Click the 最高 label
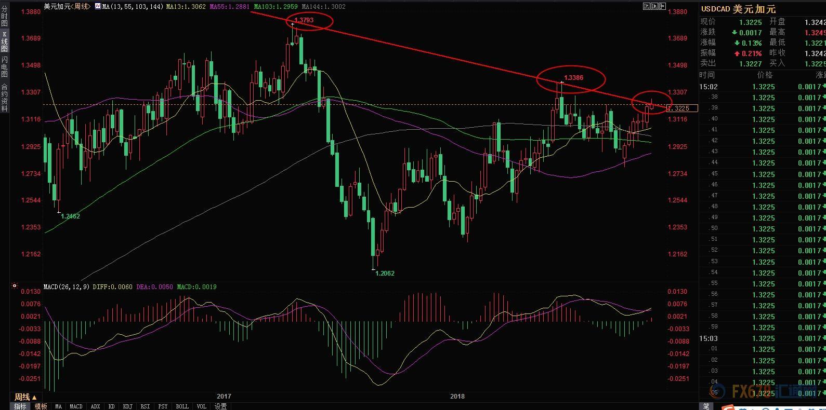The image size is (826, 410). click(x=777, y=32)
